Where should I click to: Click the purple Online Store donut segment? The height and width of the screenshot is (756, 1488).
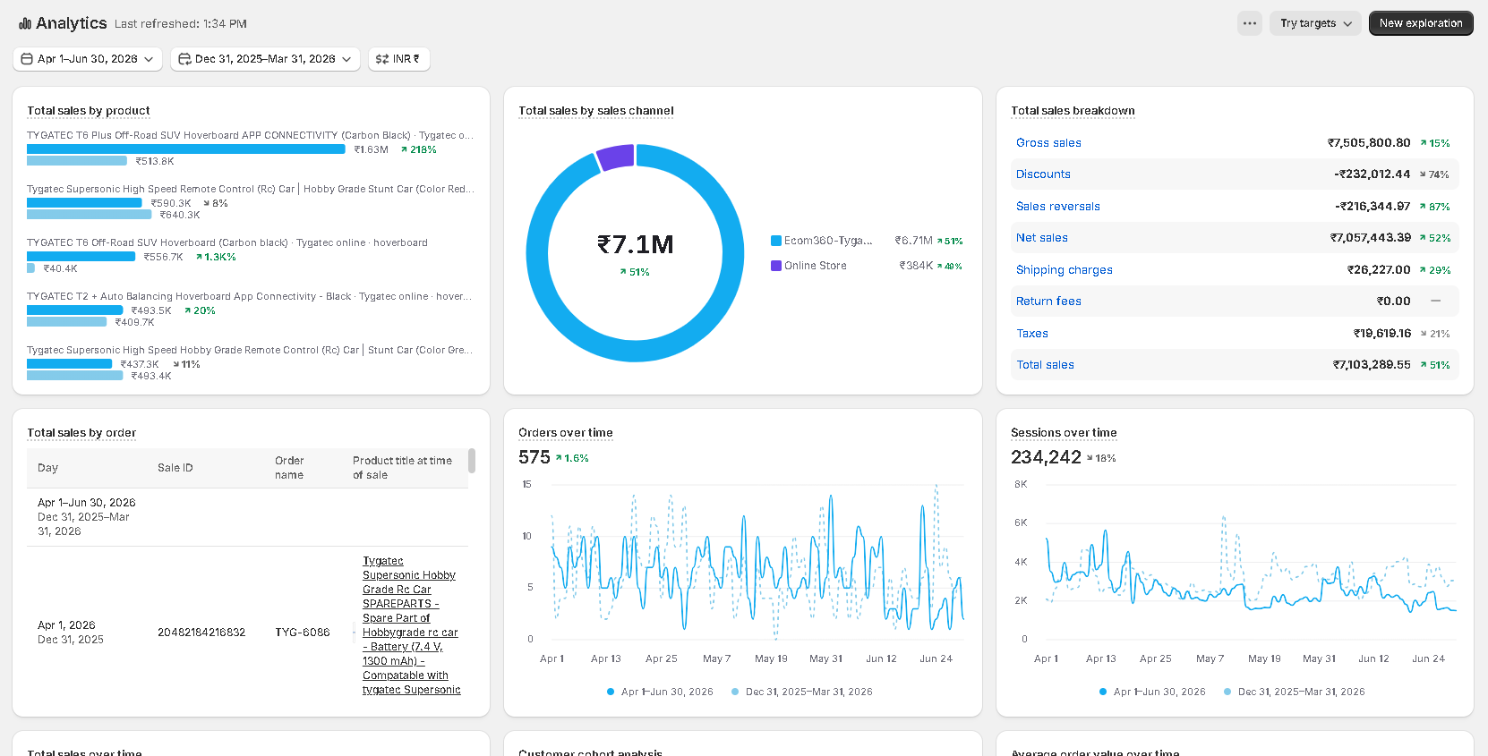click(x=616, y=157)
